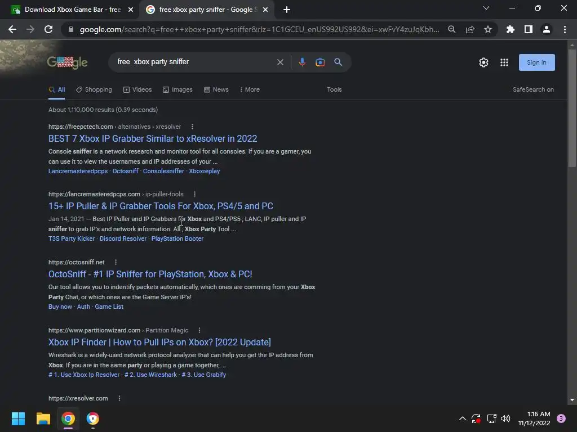Start voice search with microphone
Viewport: 577px width, 432px height.
click(302, 62)
